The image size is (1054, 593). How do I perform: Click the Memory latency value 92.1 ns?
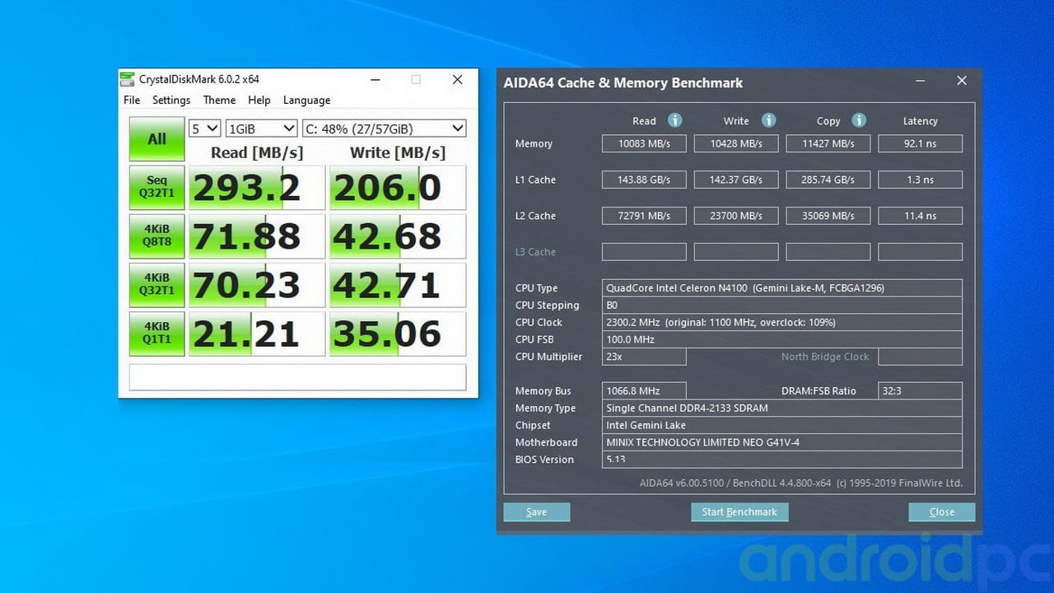pyautogui.click(x=920, y=143)
